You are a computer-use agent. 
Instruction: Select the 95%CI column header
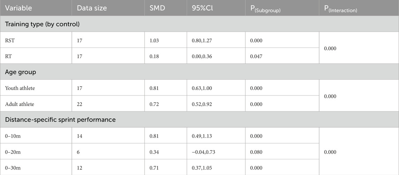(200, 8)
